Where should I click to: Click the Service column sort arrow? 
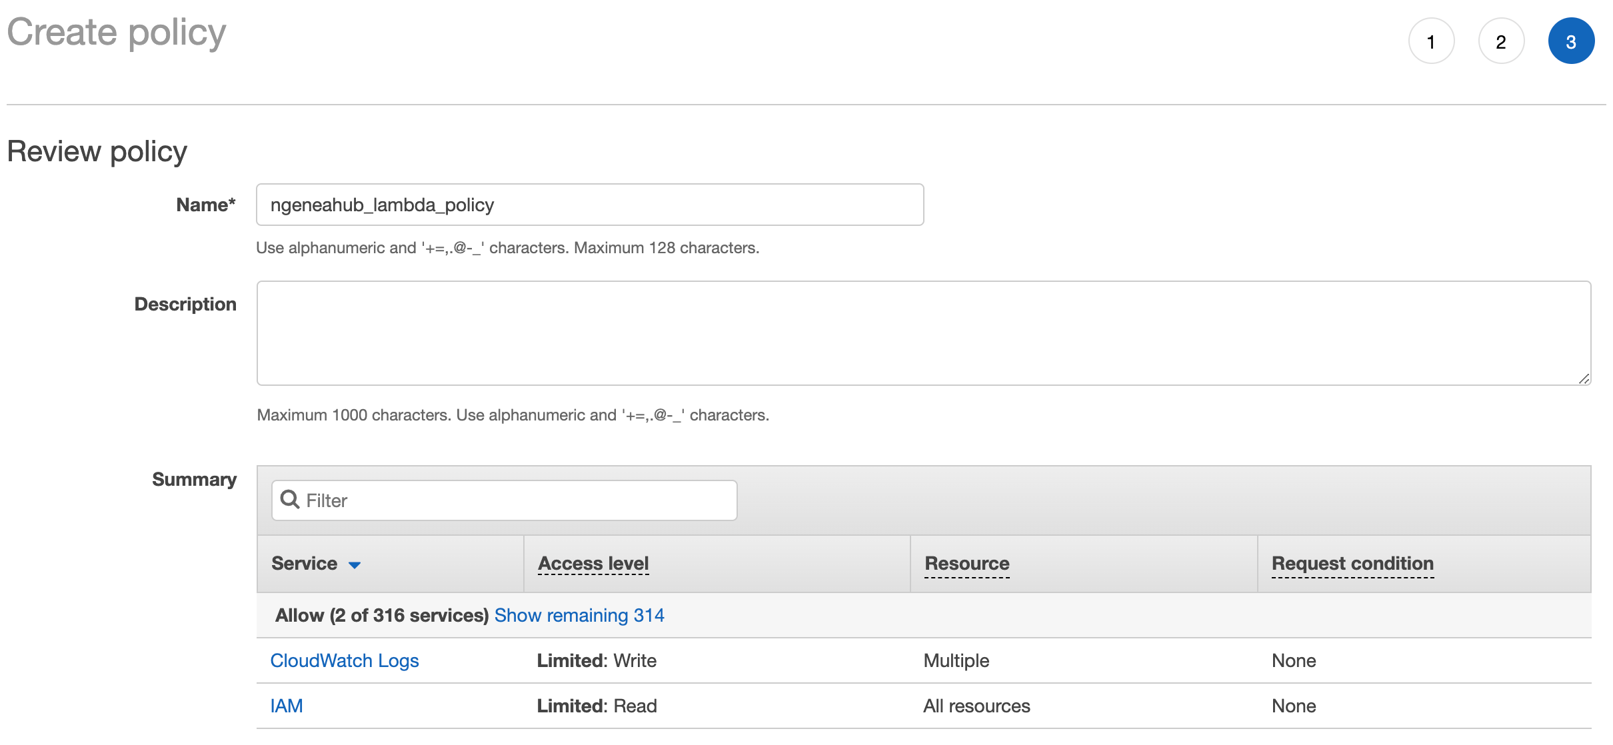click(355, 565)
